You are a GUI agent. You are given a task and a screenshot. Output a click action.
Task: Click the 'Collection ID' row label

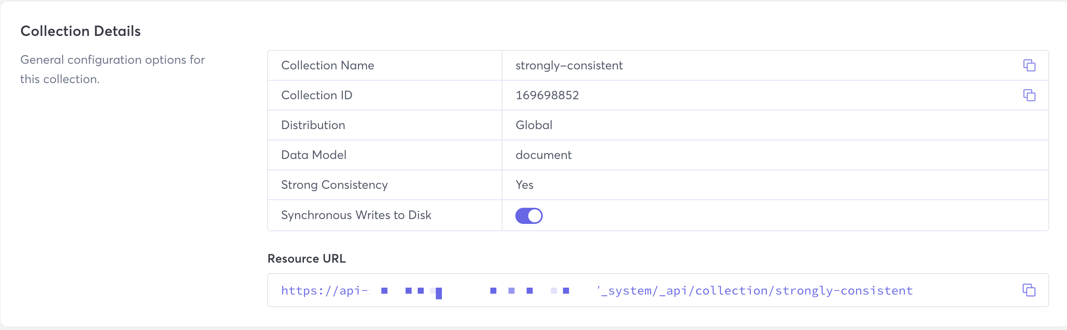[x=316, y=95]
